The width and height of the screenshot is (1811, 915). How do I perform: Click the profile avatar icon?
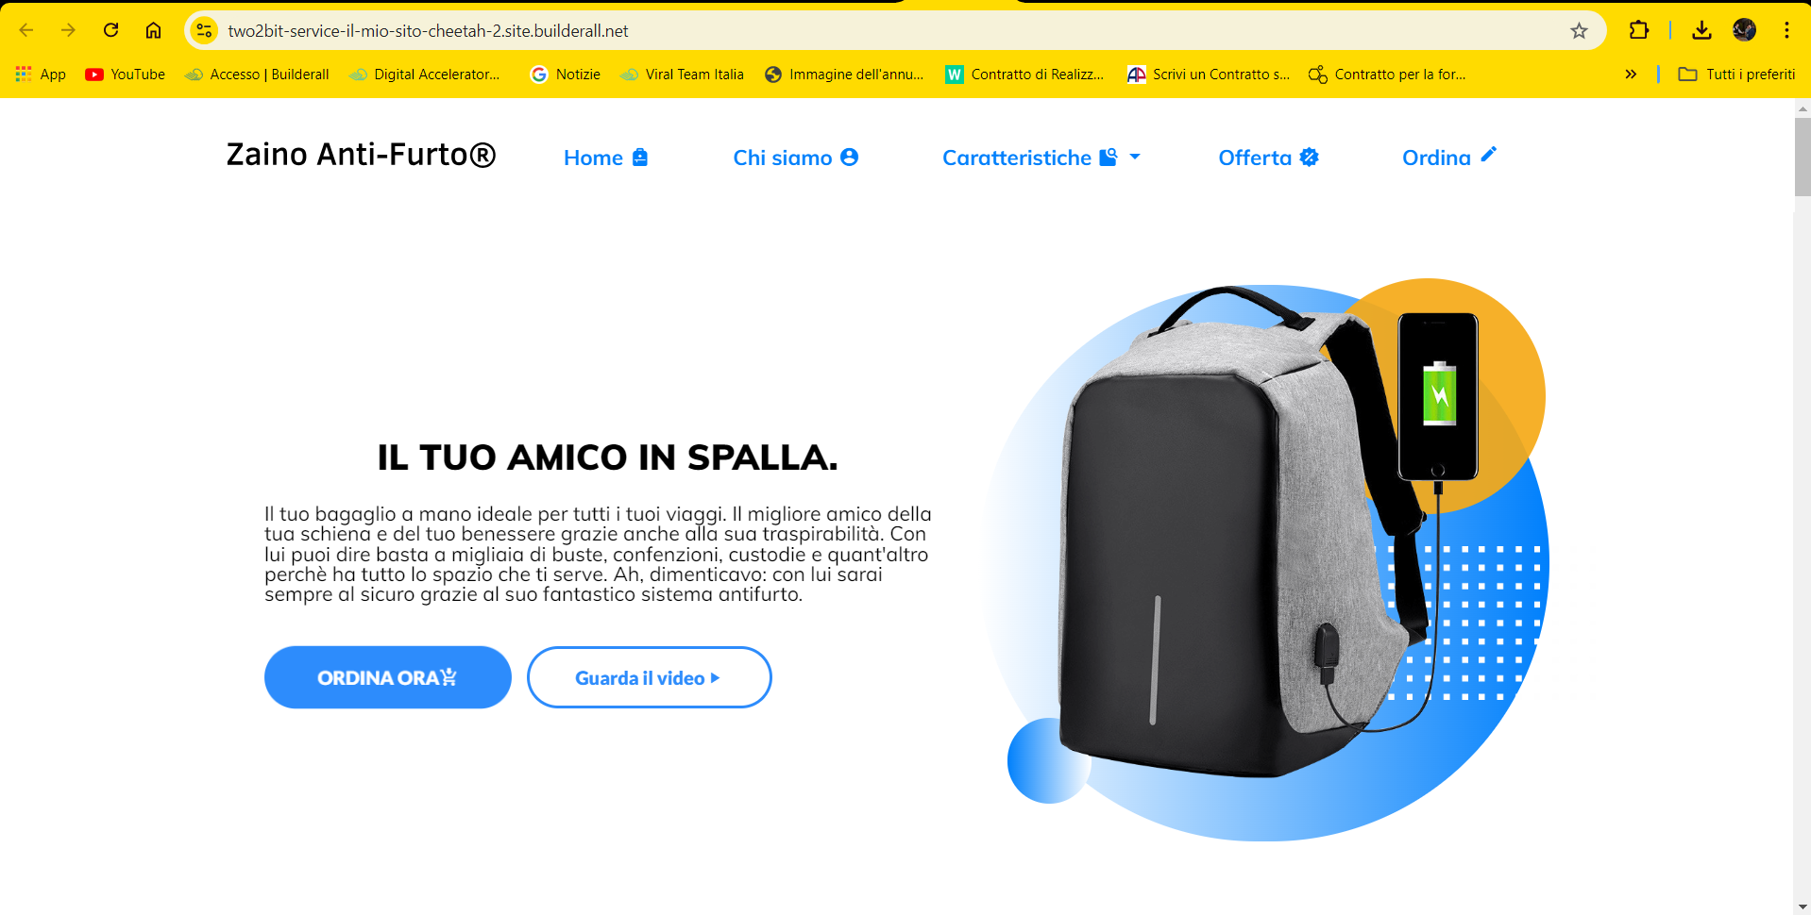point(1744,30)
